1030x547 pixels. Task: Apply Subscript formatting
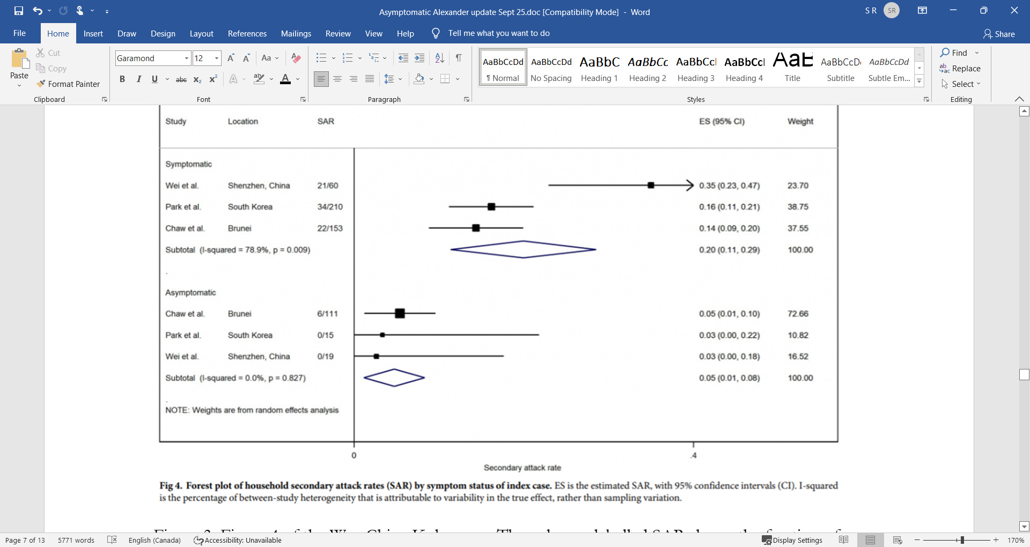(x=197, y=79)
